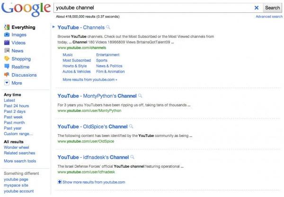Expand More search tools
Viewport: 284px width, 197px height.
click(x=20, y=161)
